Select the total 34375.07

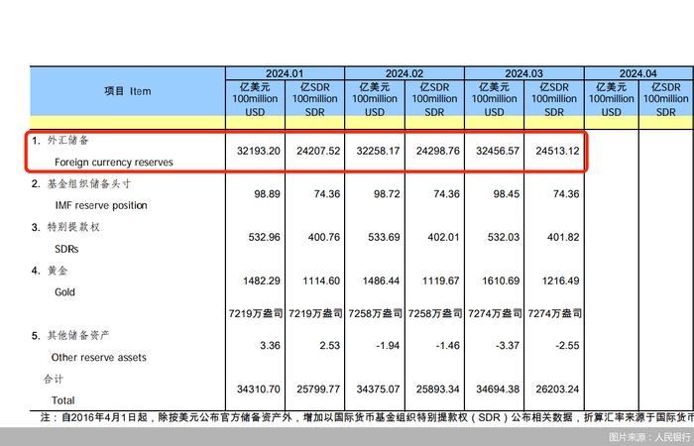378,390
